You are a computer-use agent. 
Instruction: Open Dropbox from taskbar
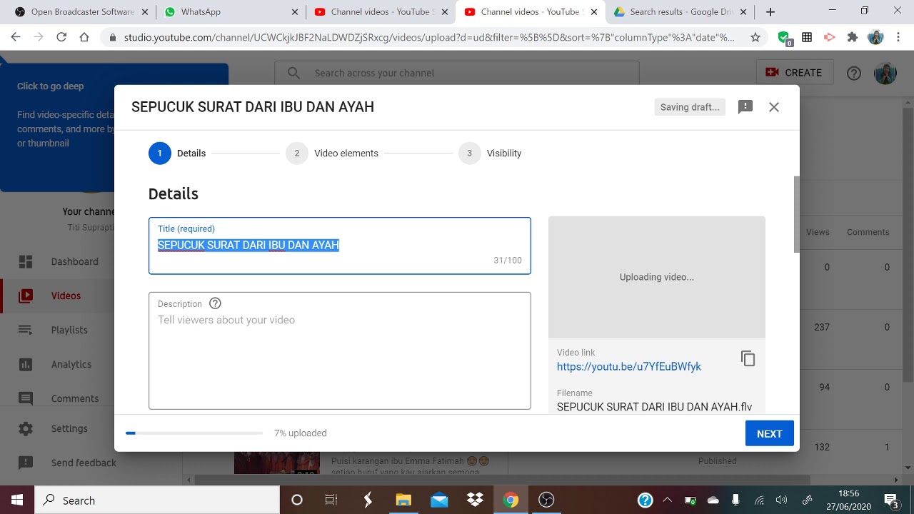tap(475, 500)
